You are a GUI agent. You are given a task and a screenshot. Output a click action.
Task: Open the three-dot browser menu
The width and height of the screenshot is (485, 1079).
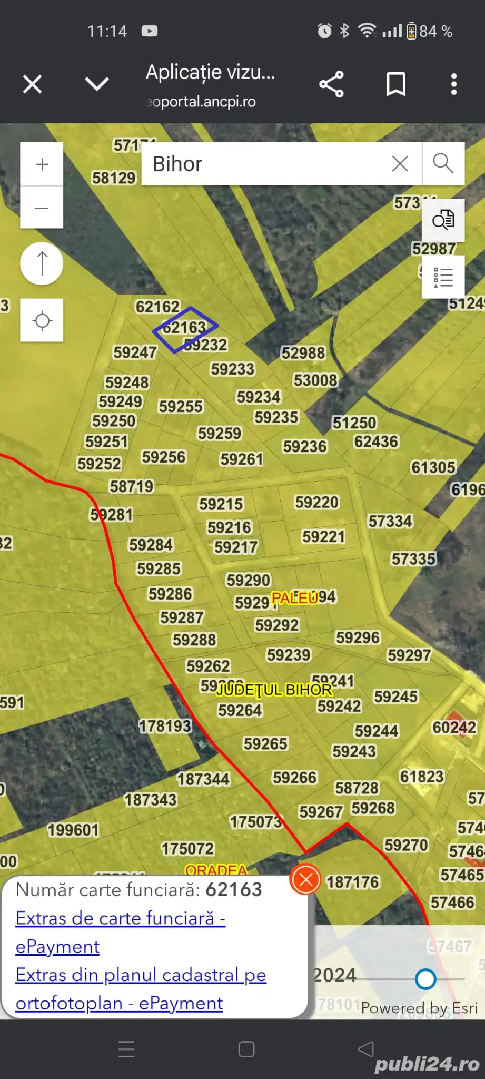tap(453, 84)
